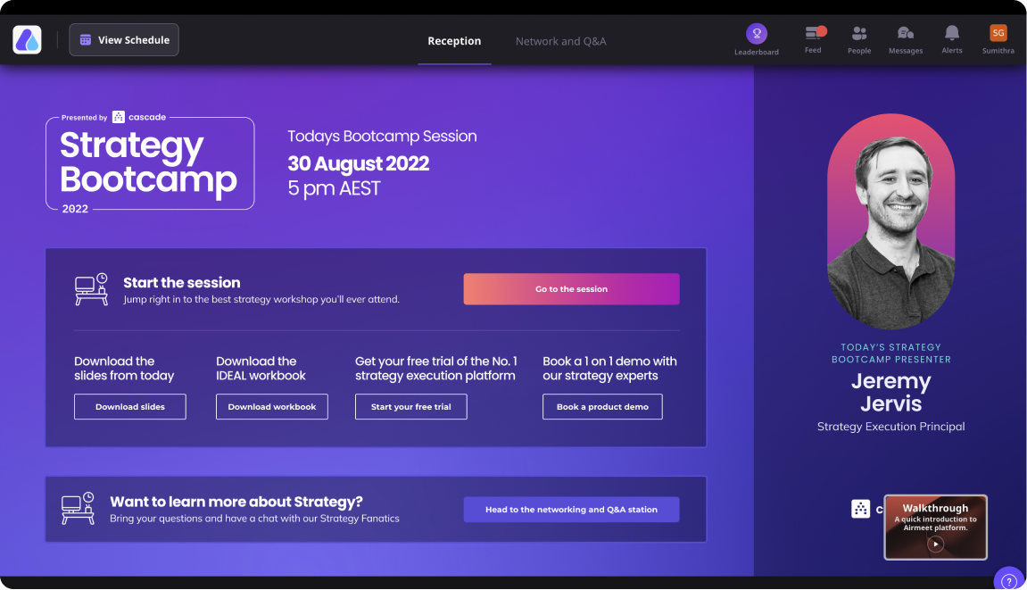Click the 'Todays Bootcamp Session' text
The image size is (1027, 590).
pyautogui.click(x=382, y=136)
